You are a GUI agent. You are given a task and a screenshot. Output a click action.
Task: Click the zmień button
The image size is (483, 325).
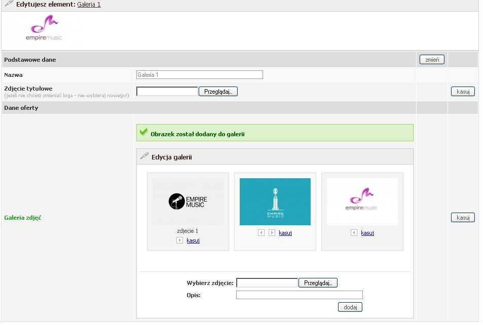[432, 60]
